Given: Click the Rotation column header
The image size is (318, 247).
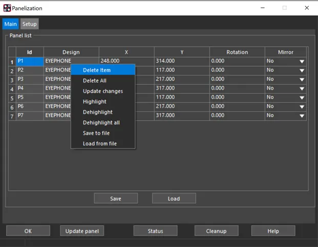Looking at the screenshot, I should [x=237, y=52].
